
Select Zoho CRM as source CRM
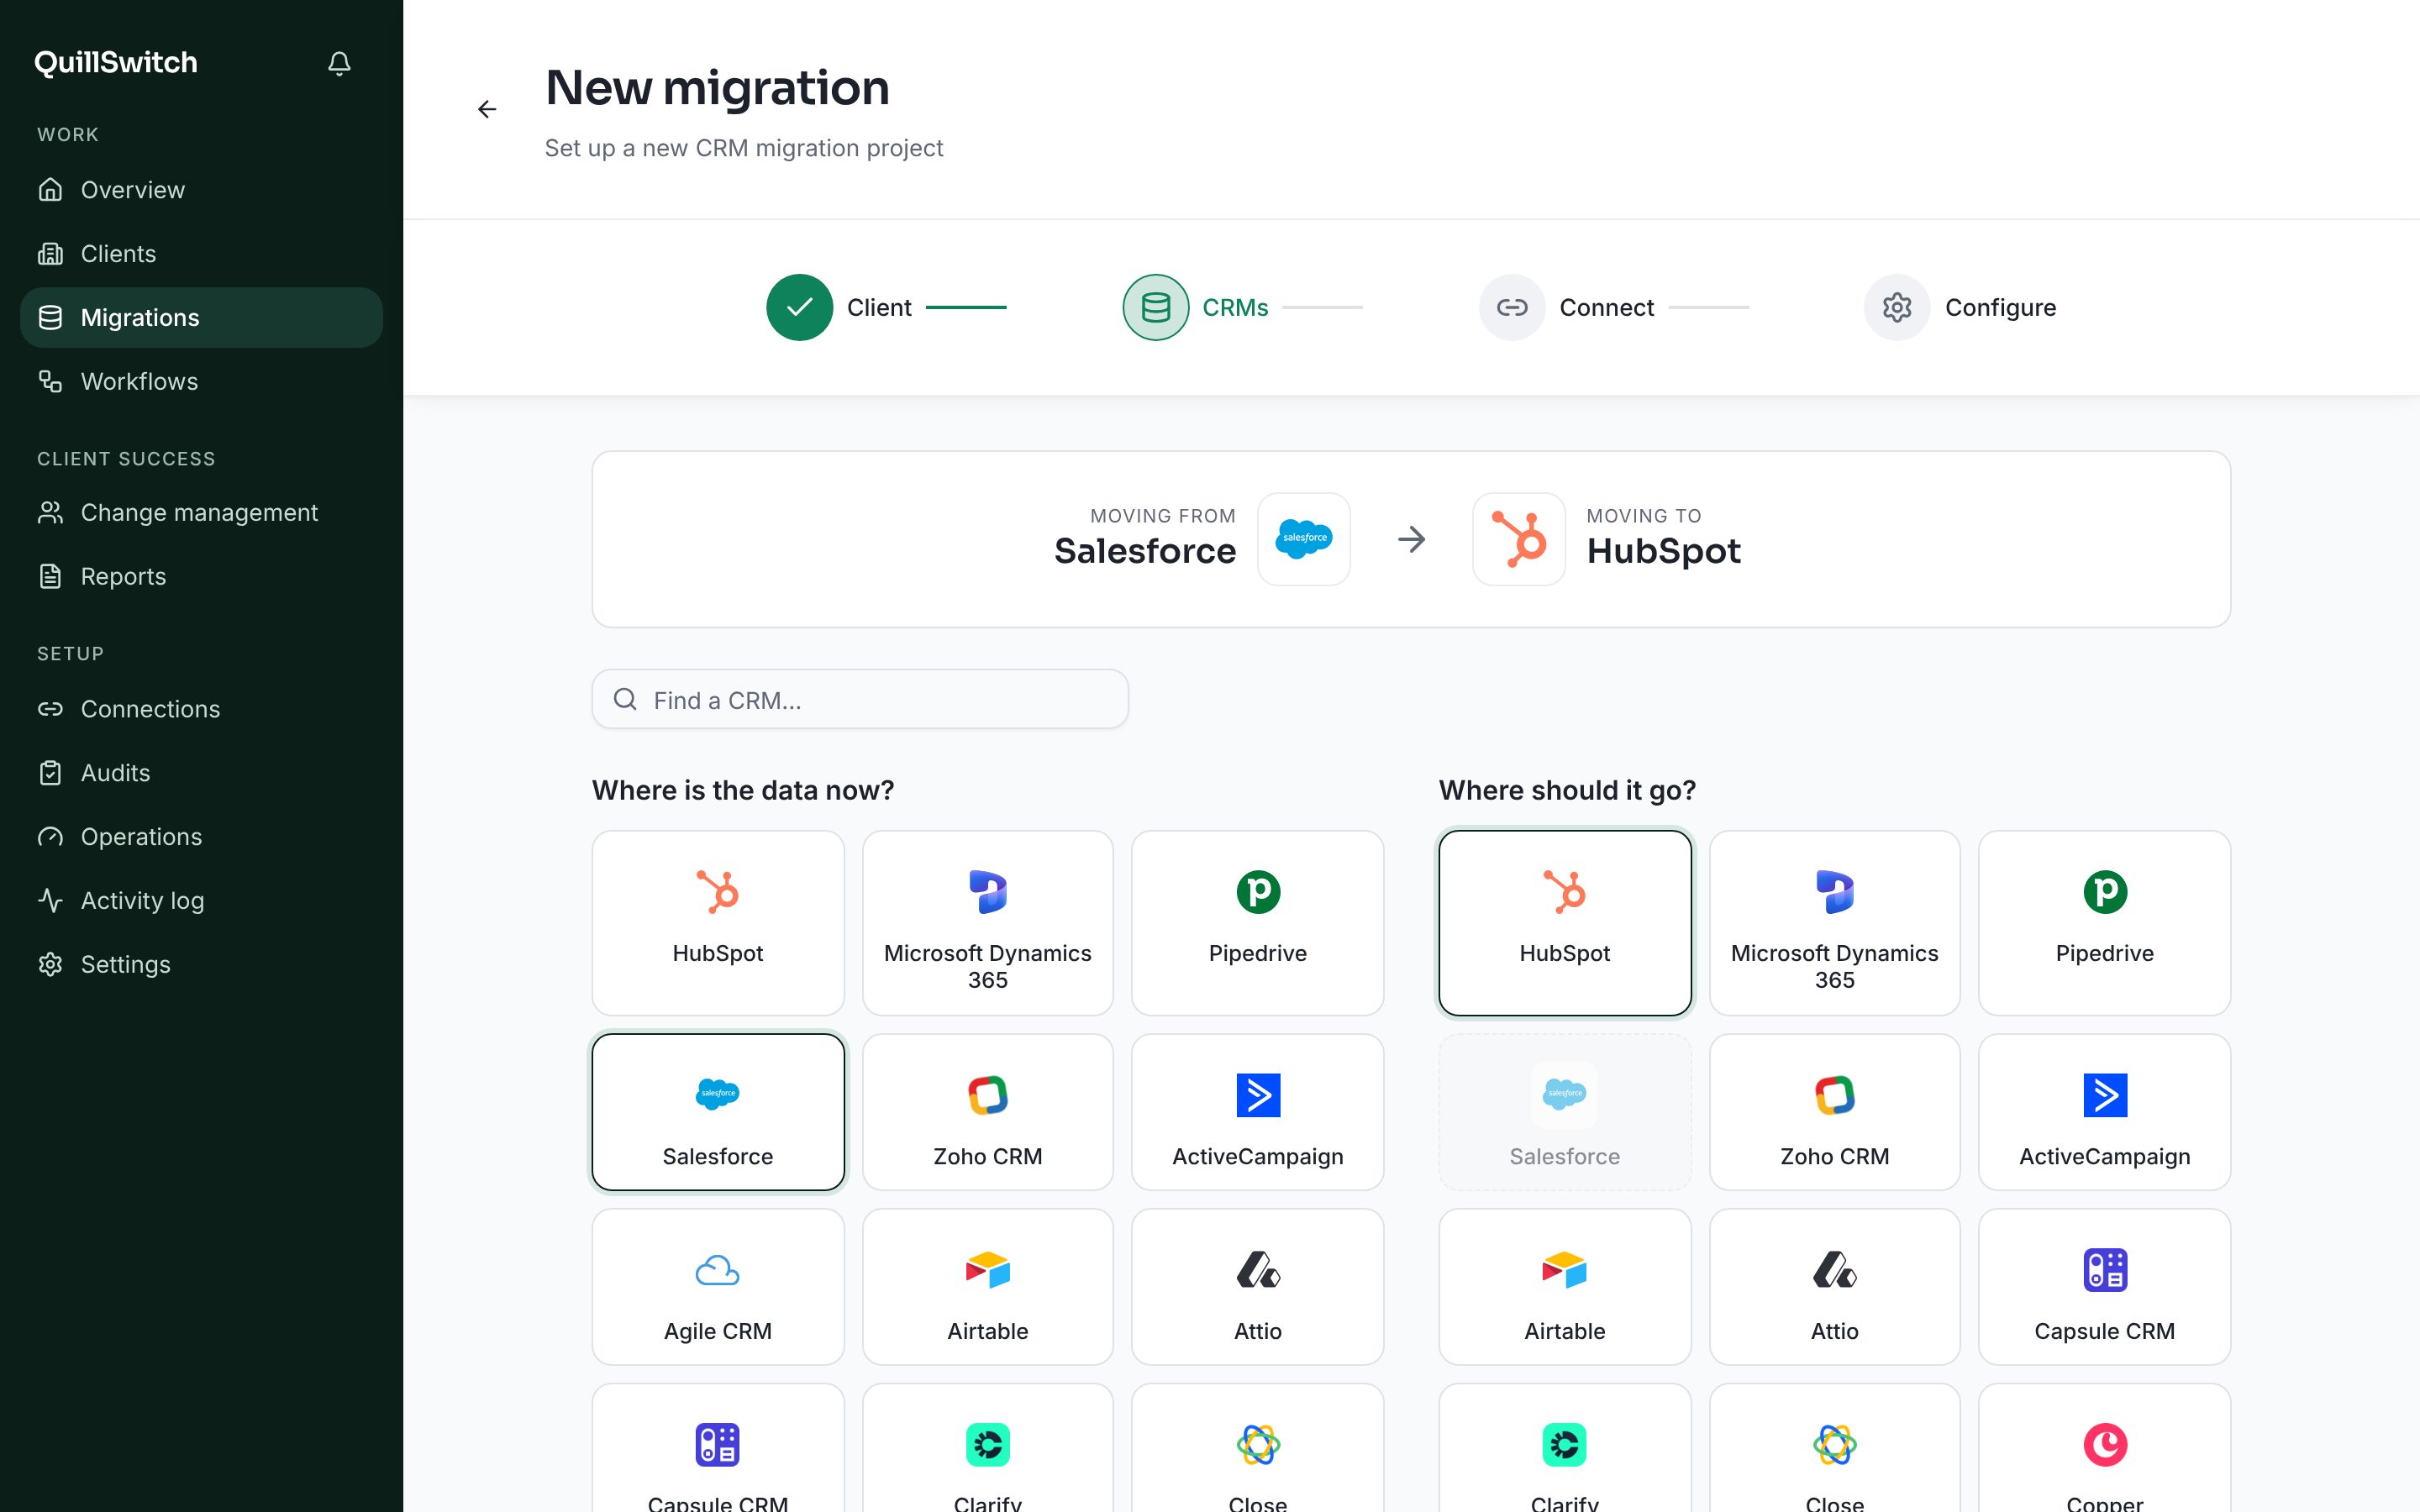[x=988, y=1112]
